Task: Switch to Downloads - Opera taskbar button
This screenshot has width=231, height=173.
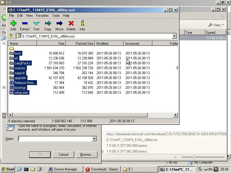Action: 103,169
